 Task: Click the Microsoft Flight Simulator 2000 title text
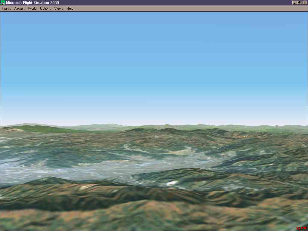[32, 2]
